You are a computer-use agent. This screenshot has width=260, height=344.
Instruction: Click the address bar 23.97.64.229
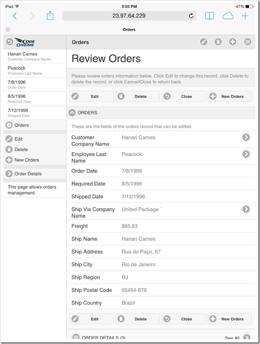(129, 16)
